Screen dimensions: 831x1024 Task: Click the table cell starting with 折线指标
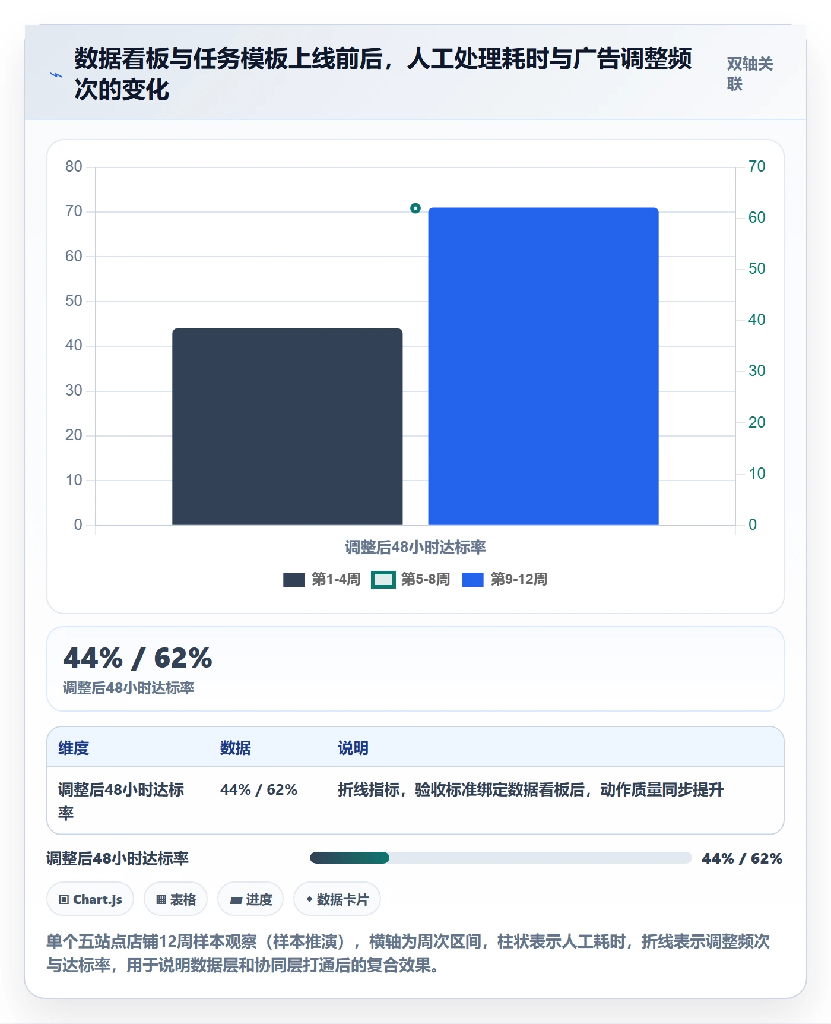[x=531, y=789]
